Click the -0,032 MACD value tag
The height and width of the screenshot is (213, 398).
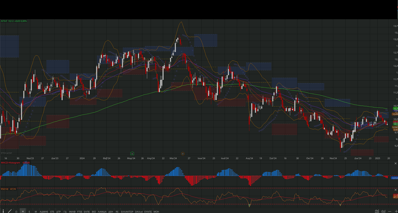pyautogui.click(x=395, y=178)
